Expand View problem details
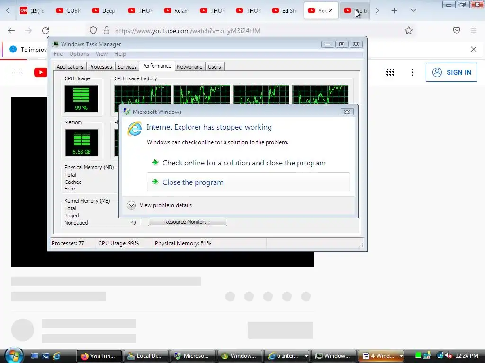 pos(160,205)
